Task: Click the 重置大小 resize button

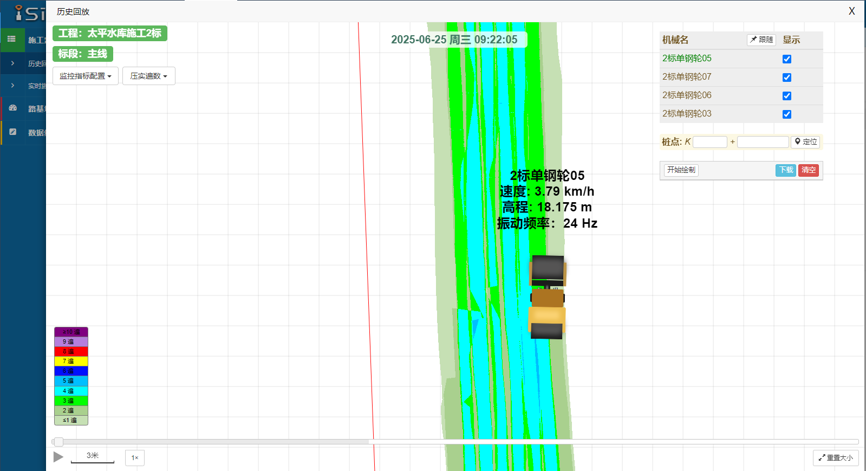Action: point(835,457)
